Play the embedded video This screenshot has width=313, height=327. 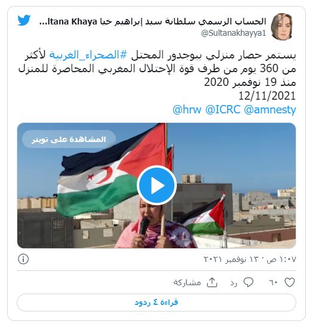coord(157,186)
